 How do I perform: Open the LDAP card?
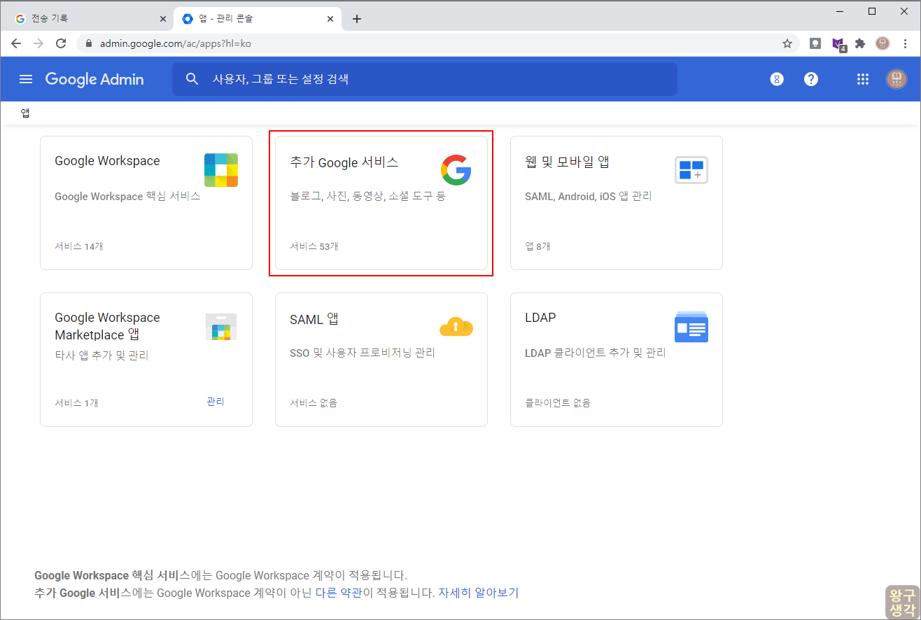pos(617,360)
